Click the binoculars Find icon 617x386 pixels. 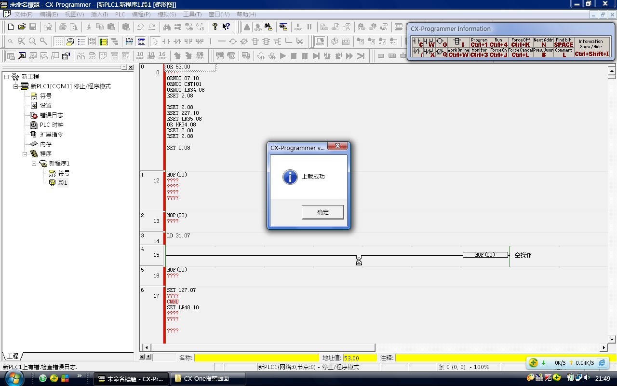pos(167,27)
